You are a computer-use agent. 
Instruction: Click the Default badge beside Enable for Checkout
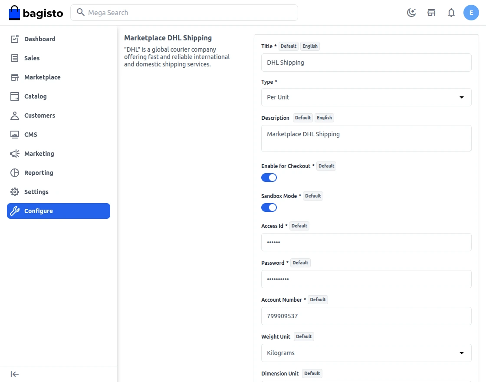[326, 166]
